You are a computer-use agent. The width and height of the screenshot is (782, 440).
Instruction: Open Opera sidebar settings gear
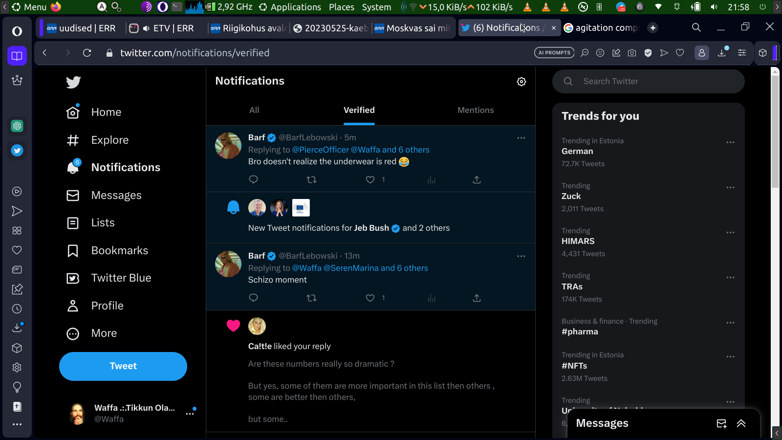17,368
